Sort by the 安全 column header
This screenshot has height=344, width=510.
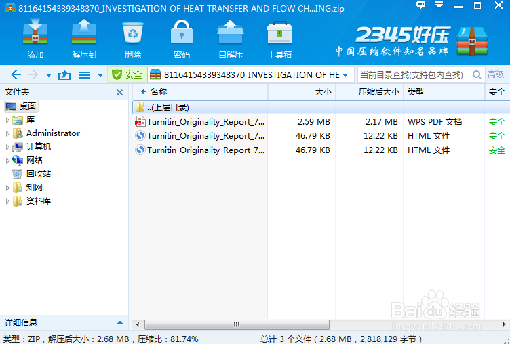tap(497, 92)
